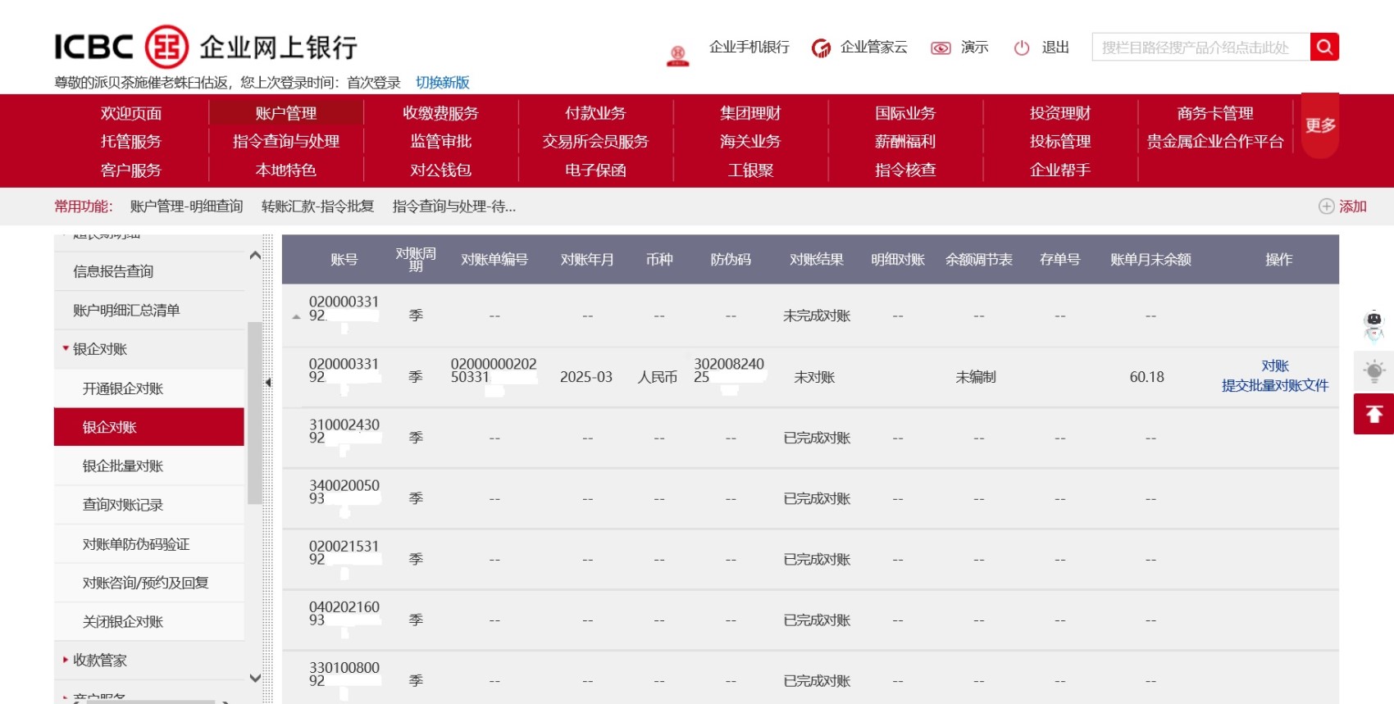Click the light bulb suggestion icon
This screenshot has width=1394, height=704.
(1373, 371)
